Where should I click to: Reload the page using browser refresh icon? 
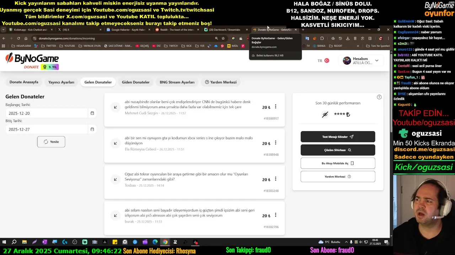pyautogui.click(x=18, y=38)
